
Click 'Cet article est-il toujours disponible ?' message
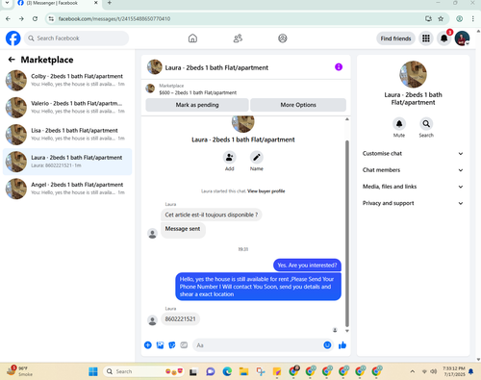pos(212,215)
